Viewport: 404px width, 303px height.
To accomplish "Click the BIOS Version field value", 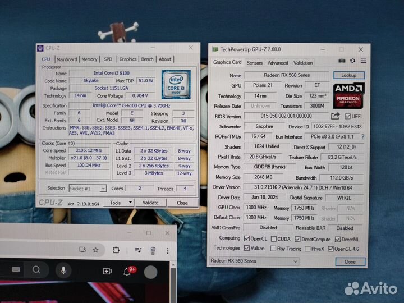I will [x=286, y=116].
